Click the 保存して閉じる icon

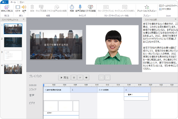(7, 7)
